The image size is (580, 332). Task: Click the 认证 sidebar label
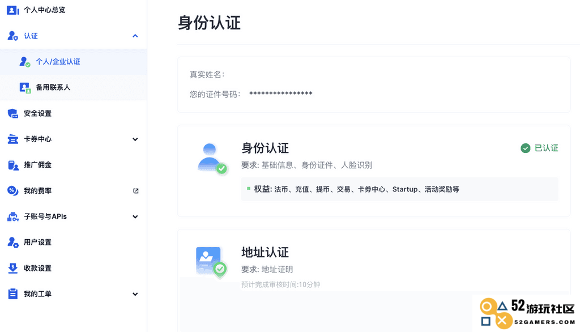31,36
